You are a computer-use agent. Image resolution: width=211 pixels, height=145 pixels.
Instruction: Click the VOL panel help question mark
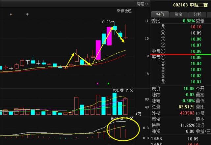click(127, 90)
